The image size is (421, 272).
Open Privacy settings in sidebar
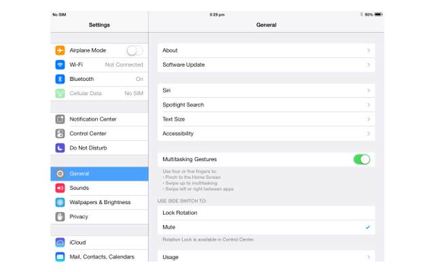[99, 217]
